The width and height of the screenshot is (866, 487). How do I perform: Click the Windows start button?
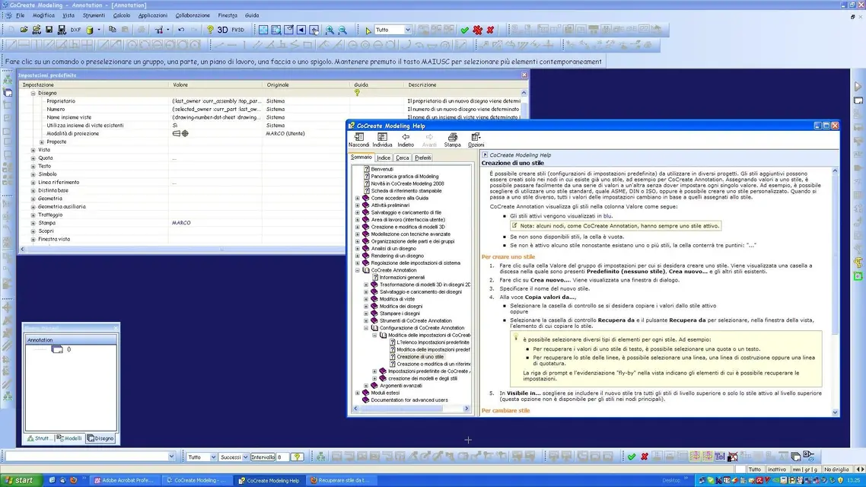coord(21,480)
